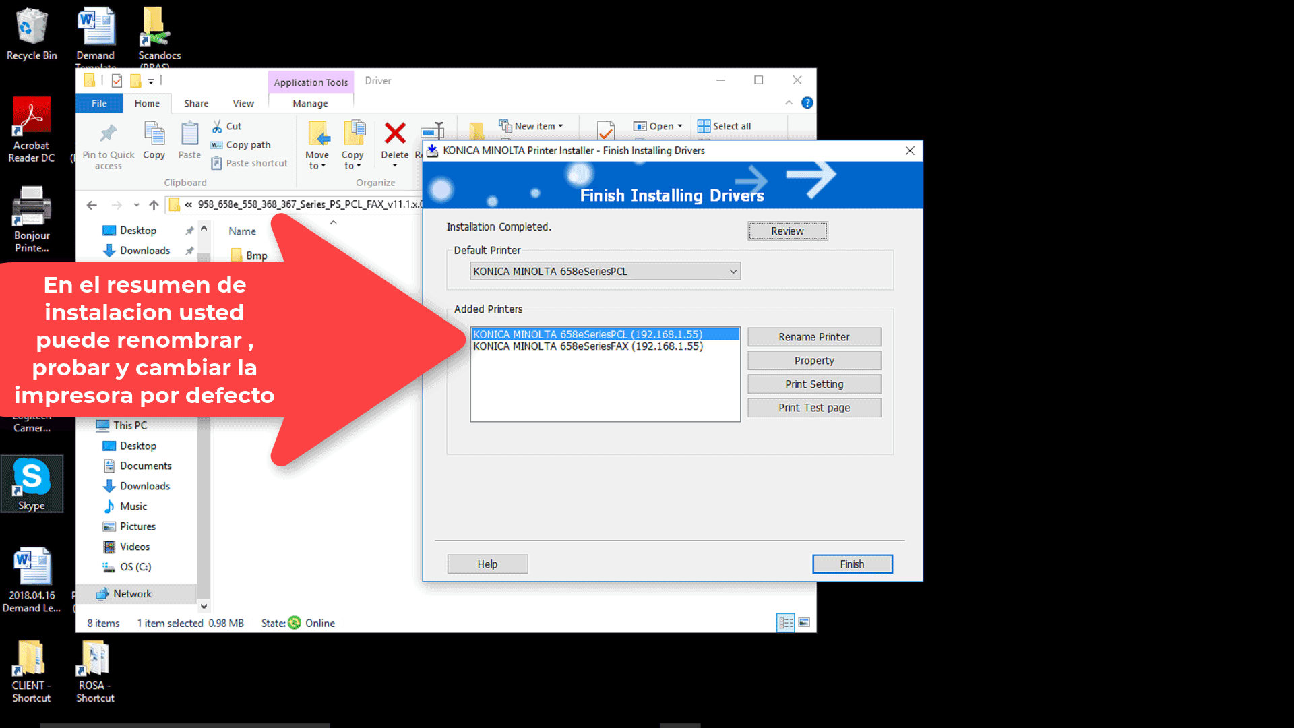The height and width of the screenshot is (728, 1294).
Task: Select the Application Tools contextual tab
Action: click(311, 82)
